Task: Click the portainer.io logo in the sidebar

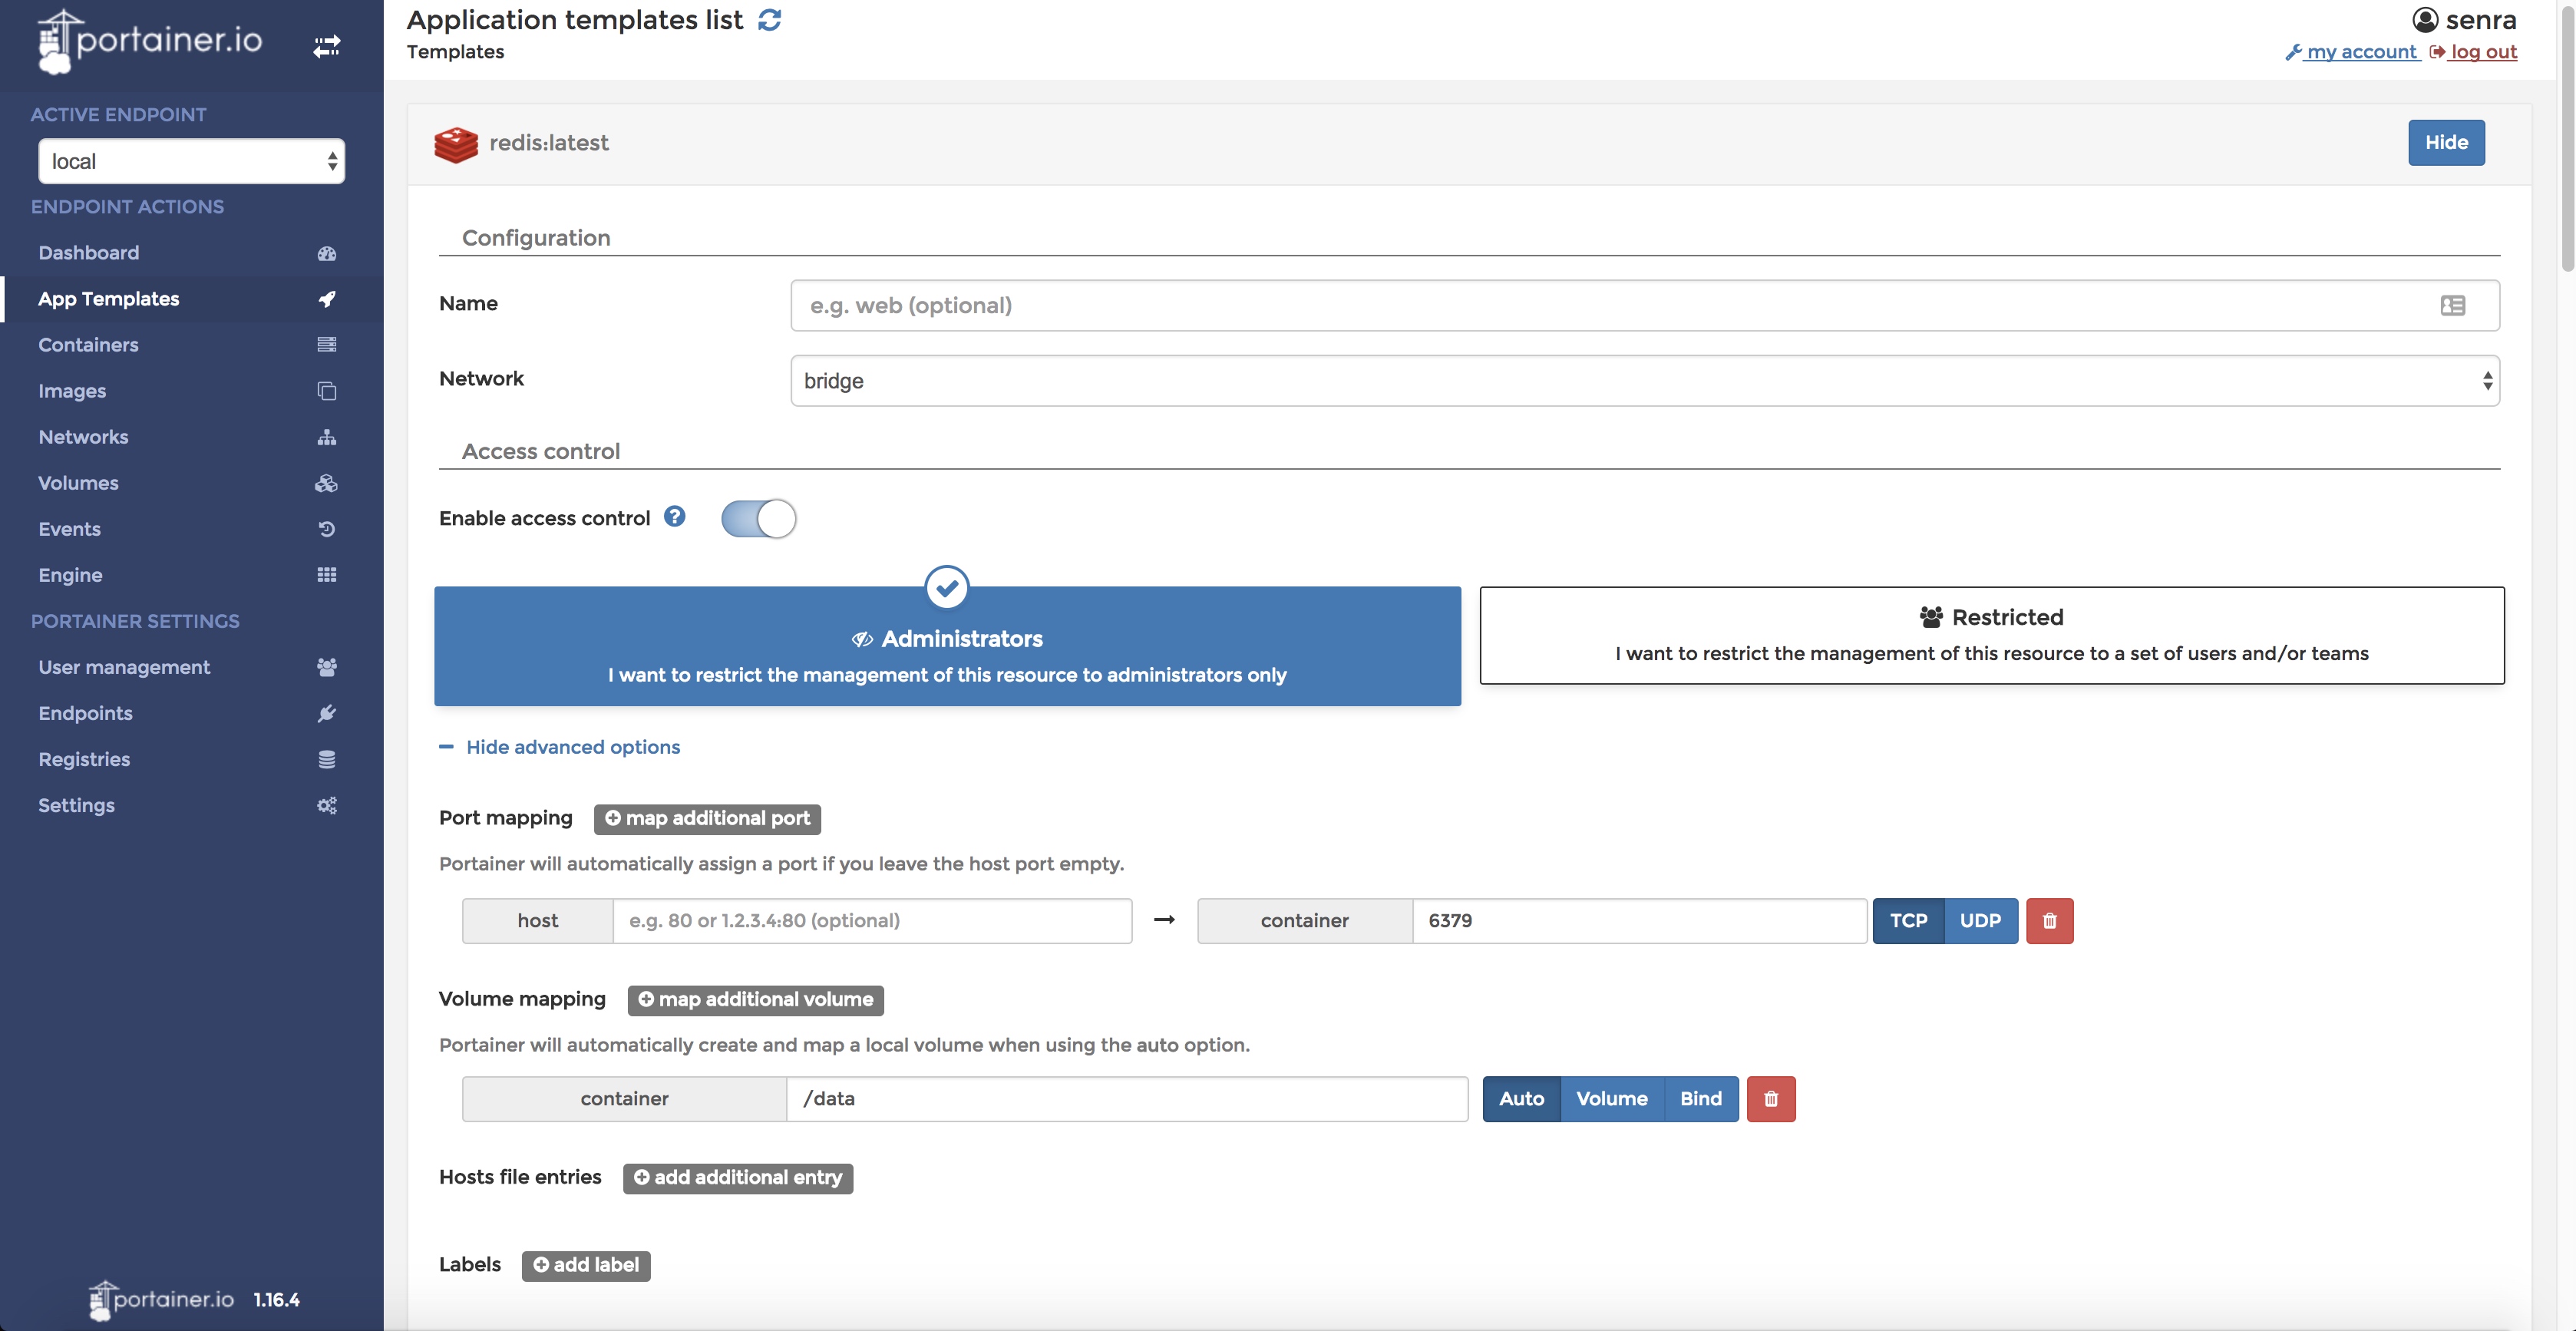Action: (150, 41)
